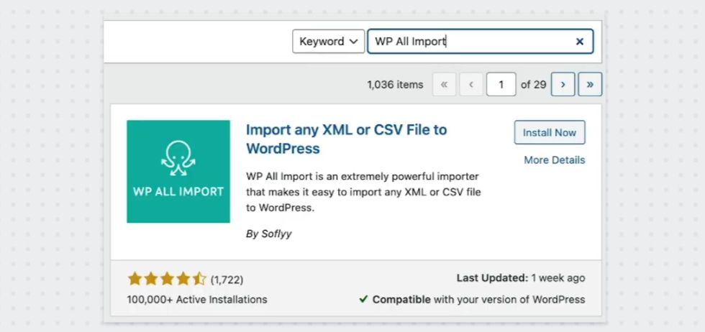Viewport: 705px width, 332px height.
Task: Open the Import any XML or CSV title link
Action: (x=346, y=139)
